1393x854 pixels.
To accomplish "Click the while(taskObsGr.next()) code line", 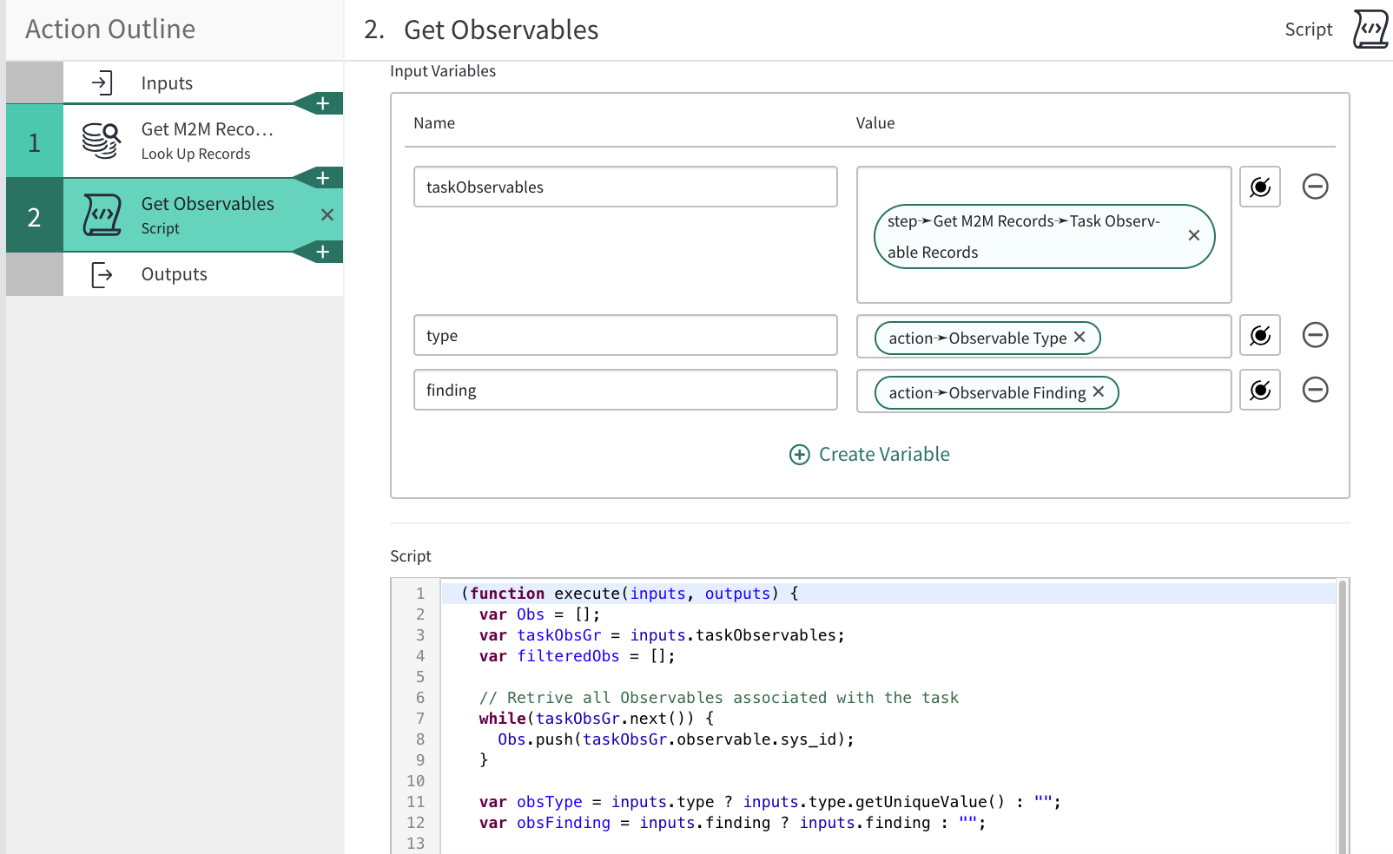I will pyautogui.click(x=596, y=719).
